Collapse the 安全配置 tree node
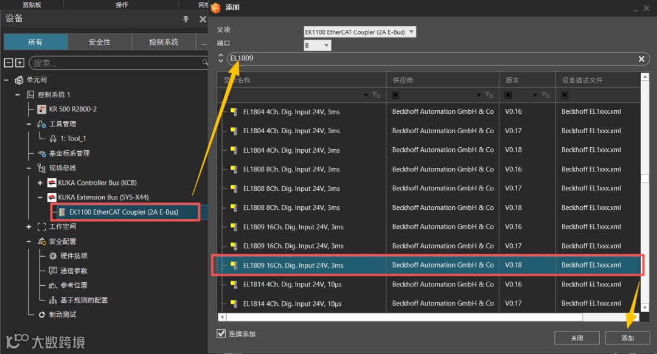The width and height of the screenshot is (657, 354). (29, 241)
